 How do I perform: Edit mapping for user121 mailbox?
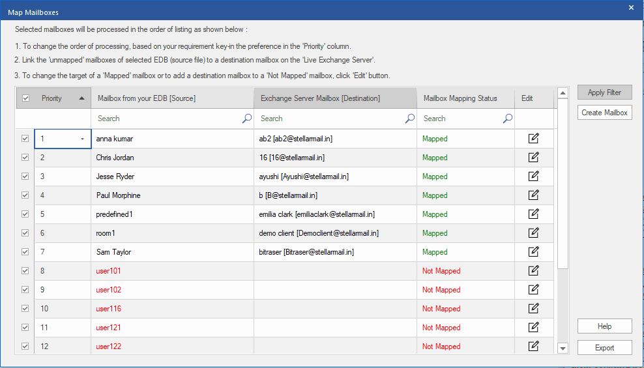tap(533, 327)
